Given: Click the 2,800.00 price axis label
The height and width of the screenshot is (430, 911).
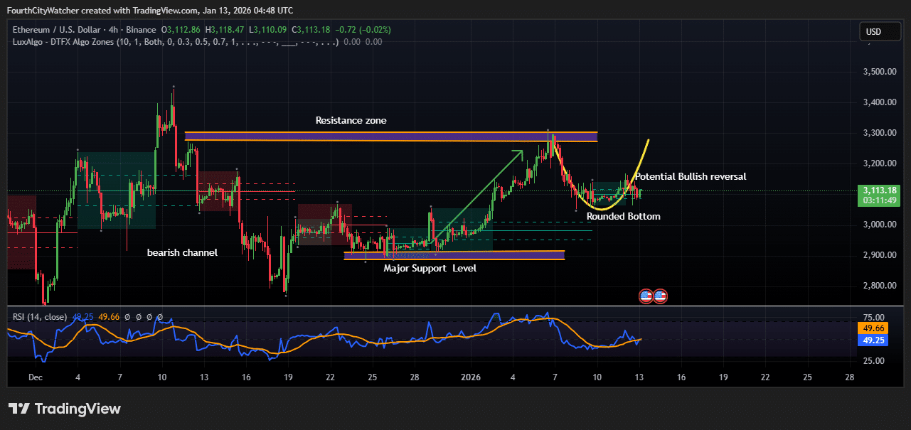Looking at the screenshot, I should (880, 286).
